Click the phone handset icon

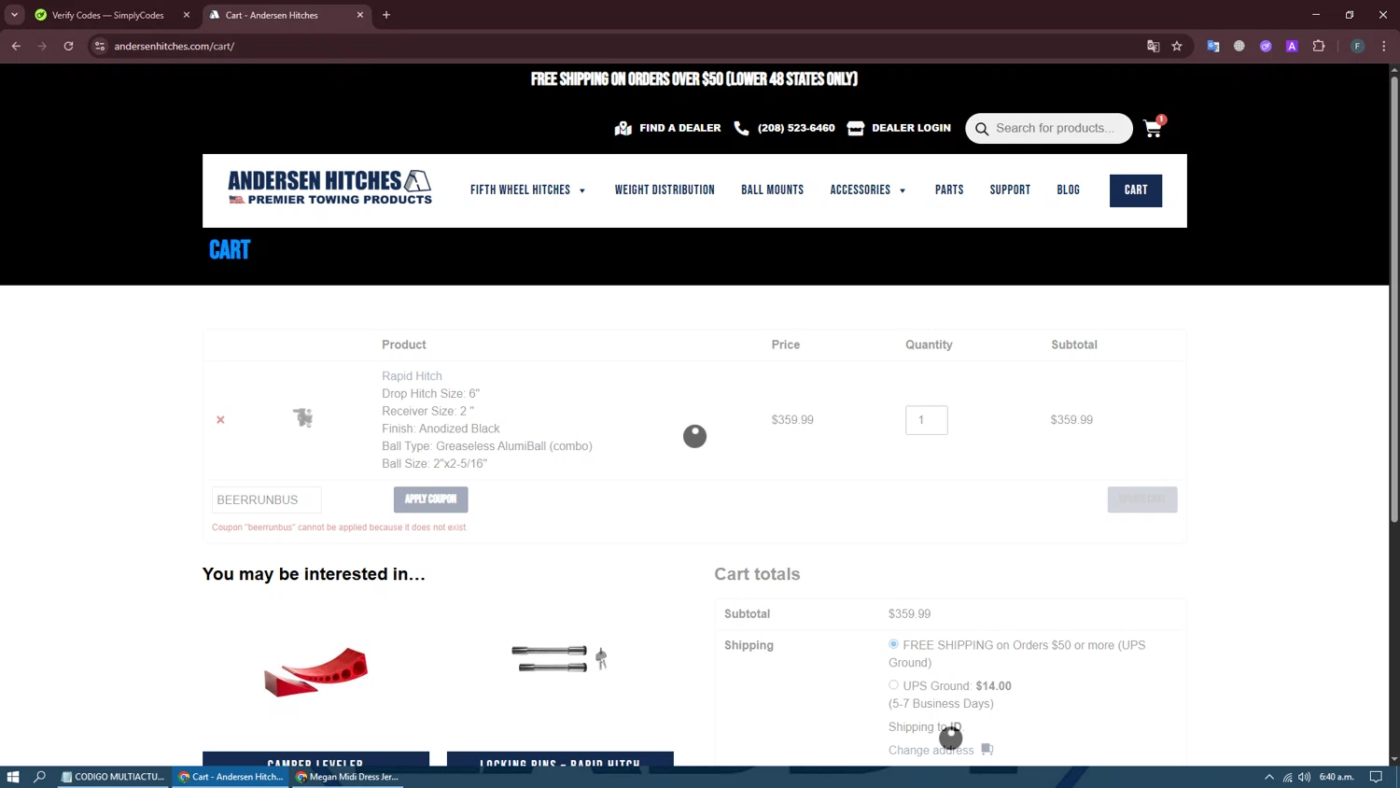point(742,128)
